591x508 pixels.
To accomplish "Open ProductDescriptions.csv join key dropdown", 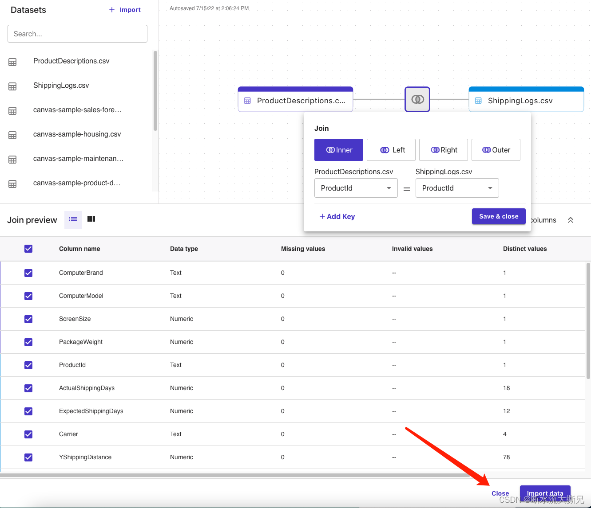I will point(356,188).
